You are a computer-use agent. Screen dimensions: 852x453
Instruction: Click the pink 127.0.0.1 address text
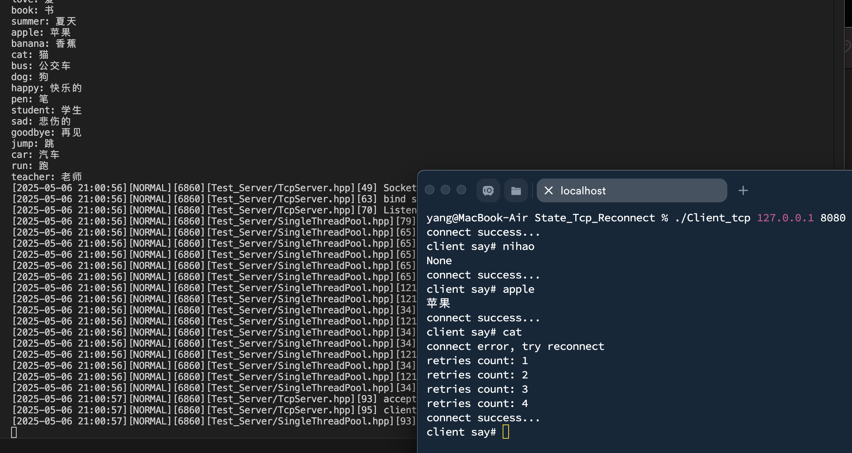[785, 218]
